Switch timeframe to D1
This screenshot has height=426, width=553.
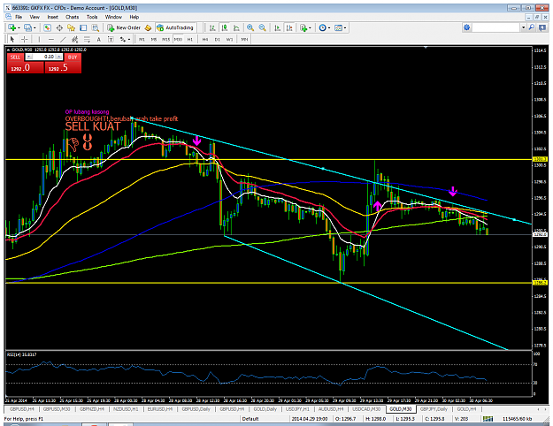click(218, 40)
